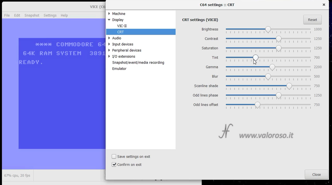Open the Snapshot menu
The image size is (332, 185).
point(32,15)
